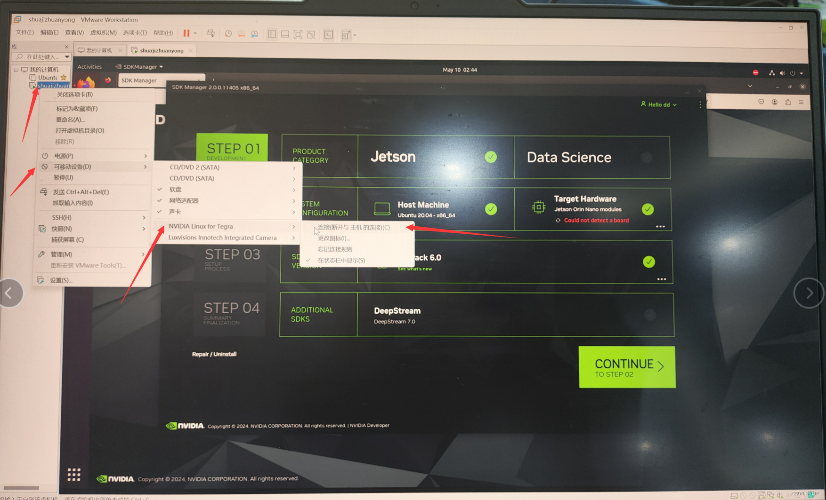Toggle the DeepStream additional SDK checkbox
This screenshot has width=826, height=500.
coord(650,315)
